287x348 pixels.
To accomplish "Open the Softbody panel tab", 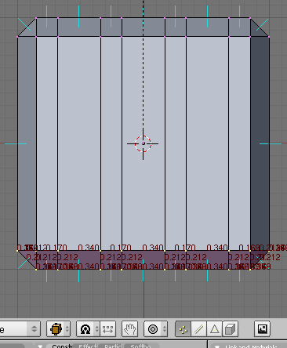I will pos(140,346).
